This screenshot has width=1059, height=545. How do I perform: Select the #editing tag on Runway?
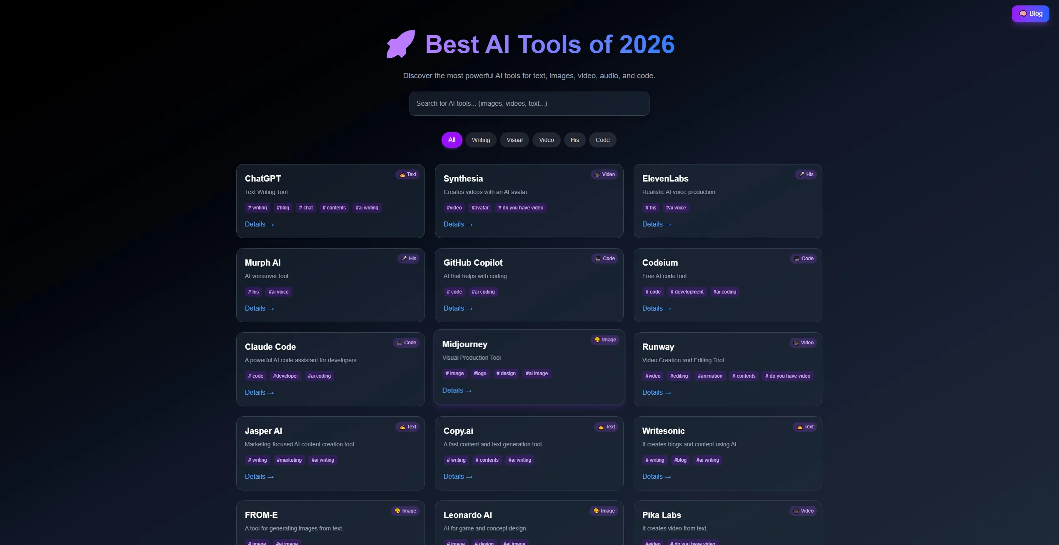pyautogui.click(x=679, y=376)
